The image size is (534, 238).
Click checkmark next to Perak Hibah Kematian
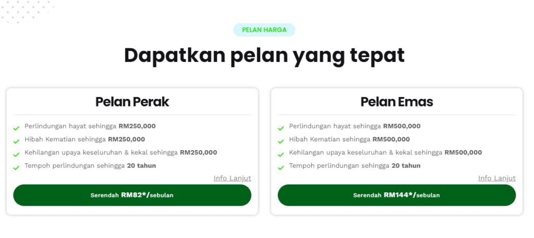click(17, 141)
